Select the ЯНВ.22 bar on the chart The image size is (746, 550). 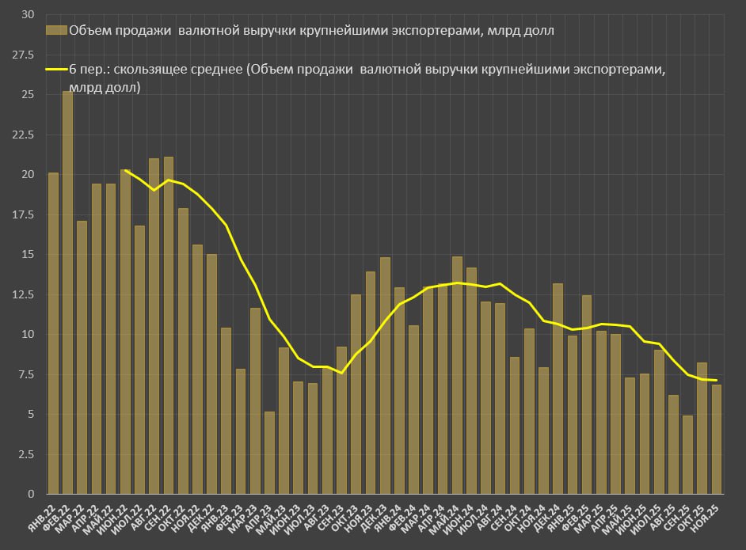click(51, 332)
